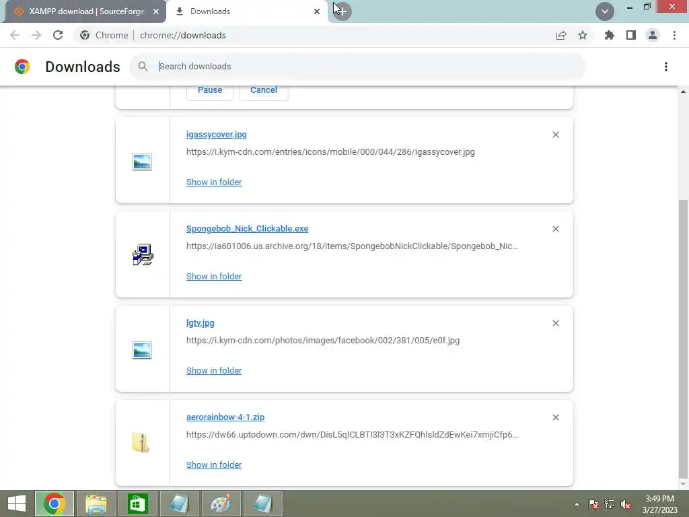Click the igassycover.jpg image file icon
The width and height of the screenshot is (689, 517).
tap(142, 162)
